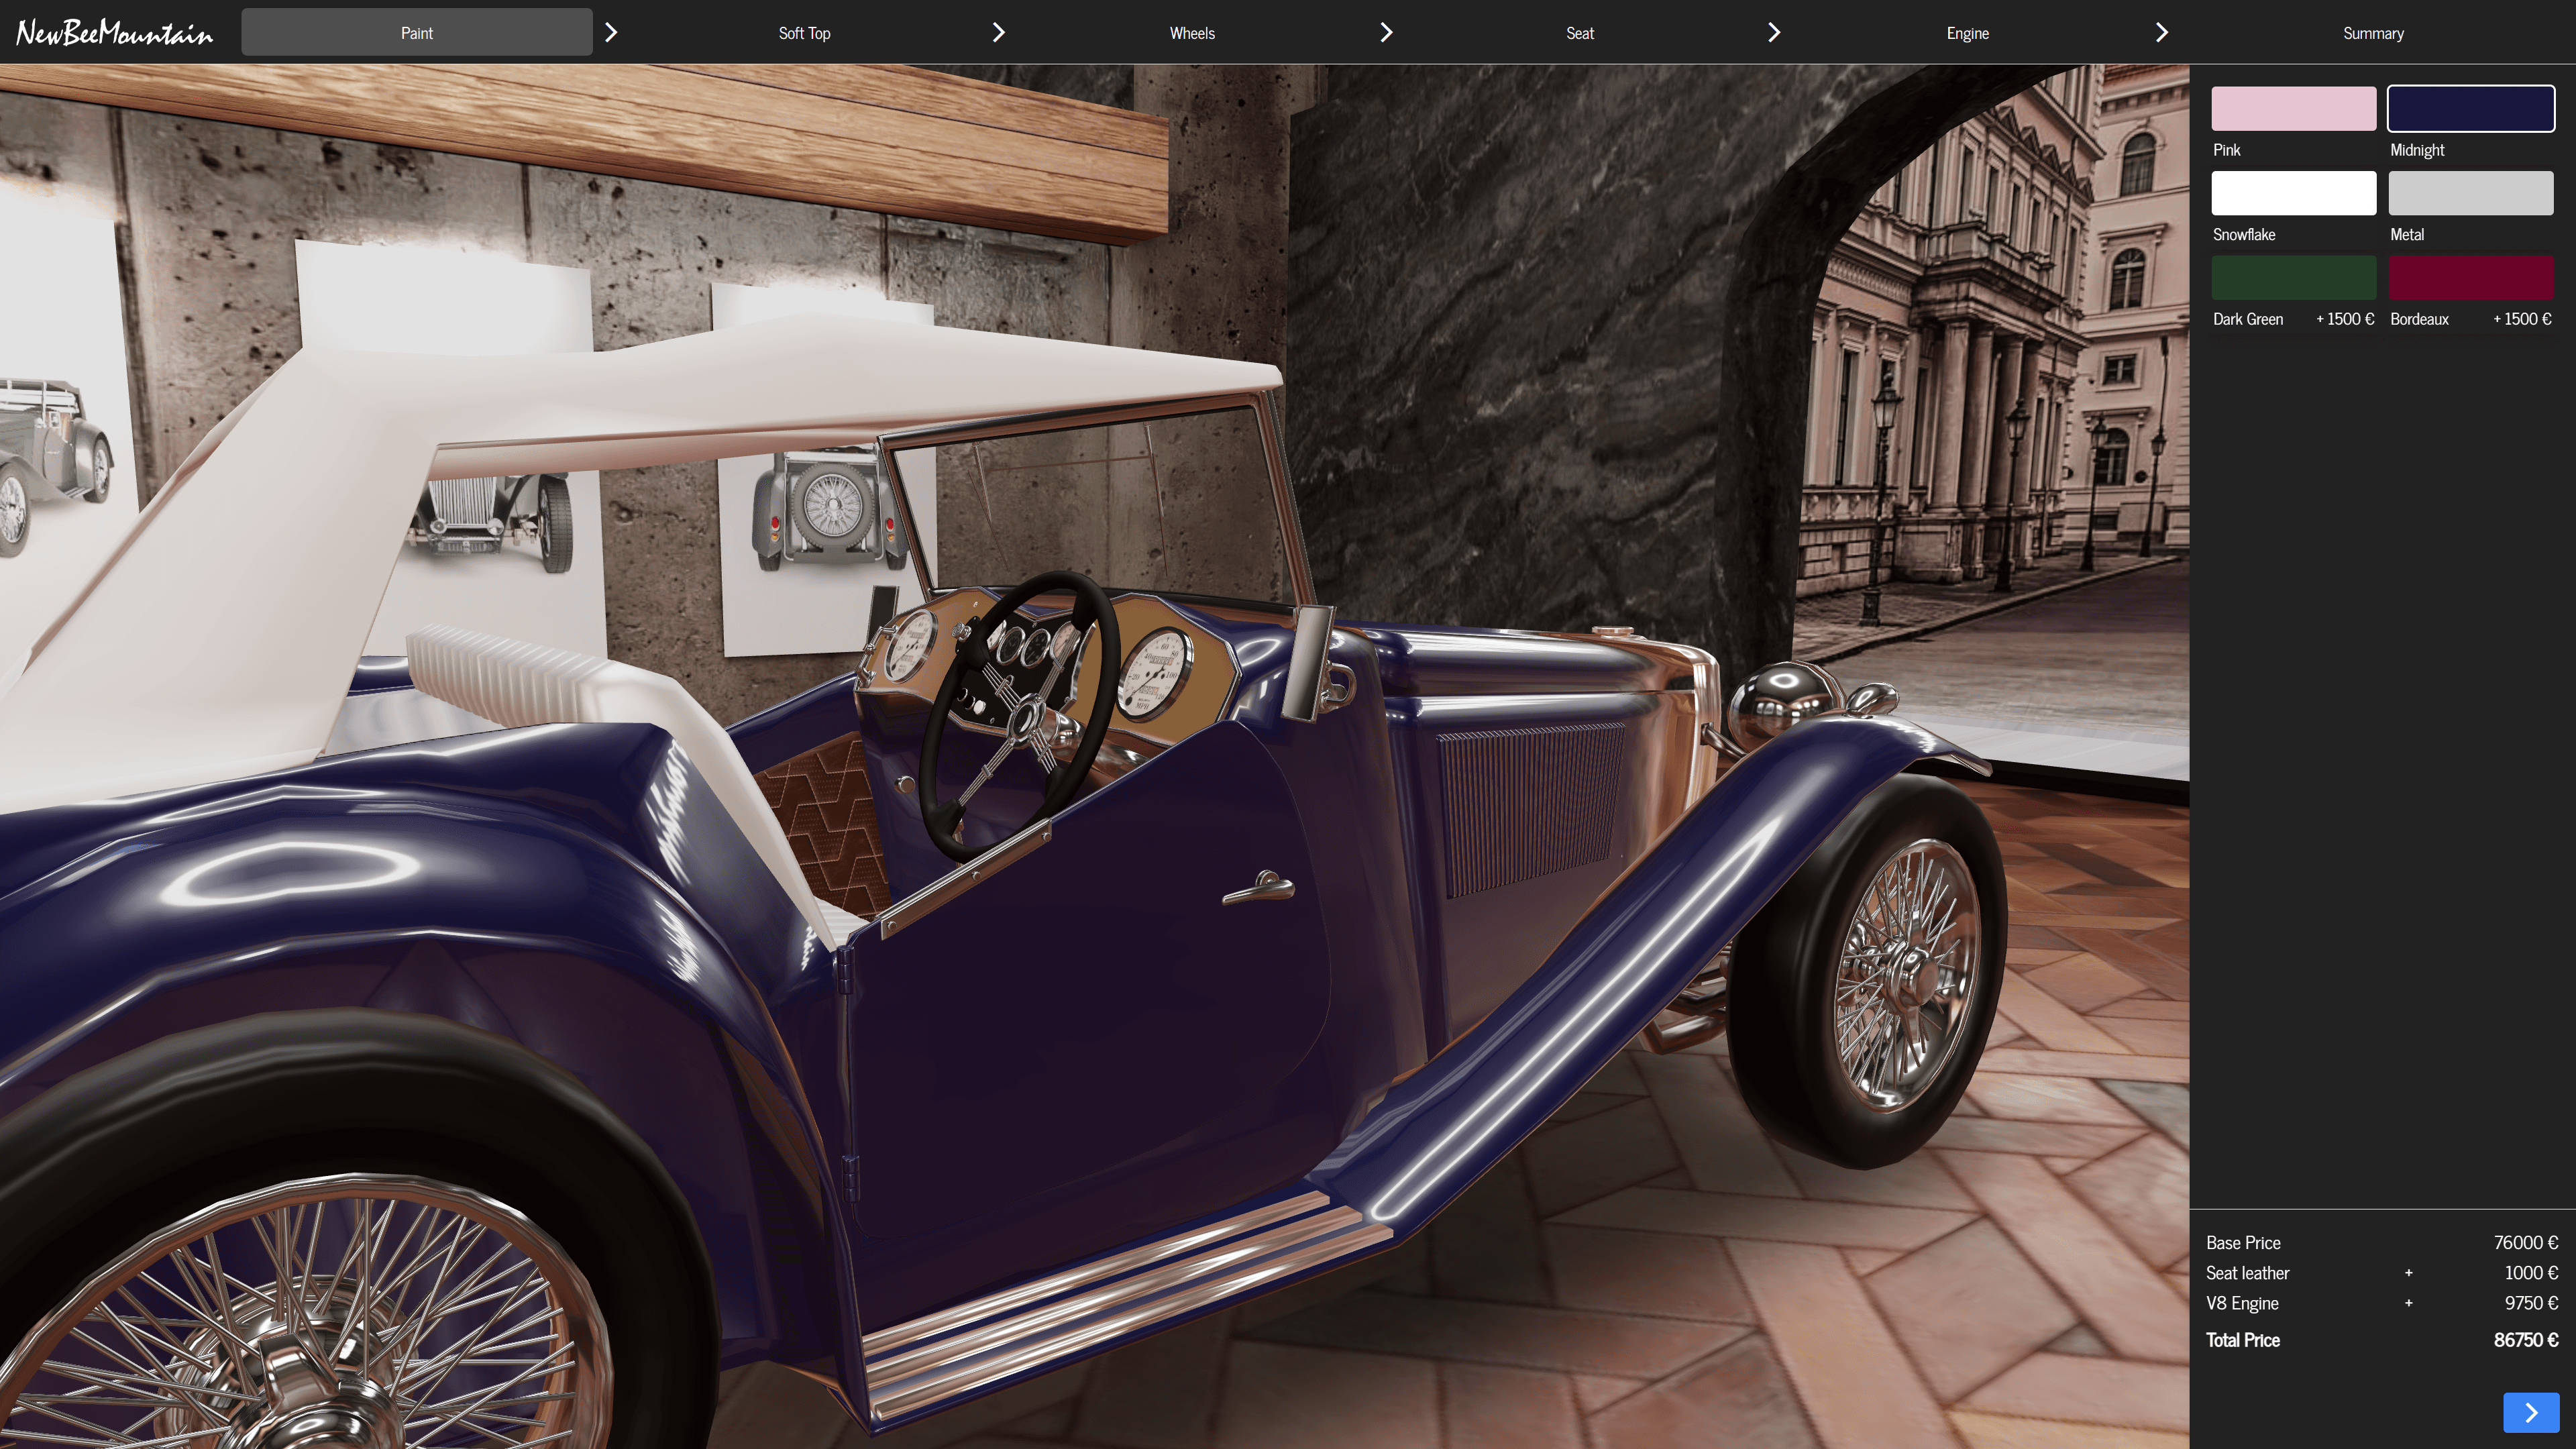Apply the Dark Green premium paint
The width and height of the screenshot is (2576, 1449).
pos(2293,277)
